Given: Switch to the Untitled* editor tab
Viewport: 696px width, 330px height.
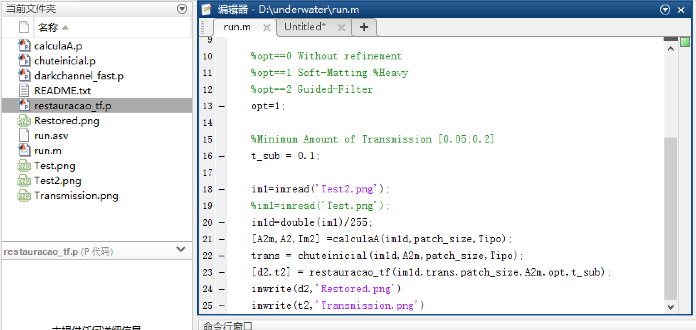Looking at the screenshot, I should coord(305,27).
